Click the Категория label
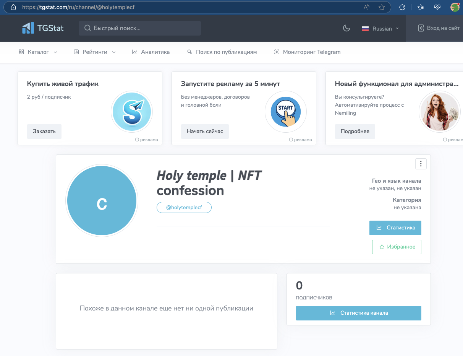The height and width of the screenshot is (356, 463). 407,200
